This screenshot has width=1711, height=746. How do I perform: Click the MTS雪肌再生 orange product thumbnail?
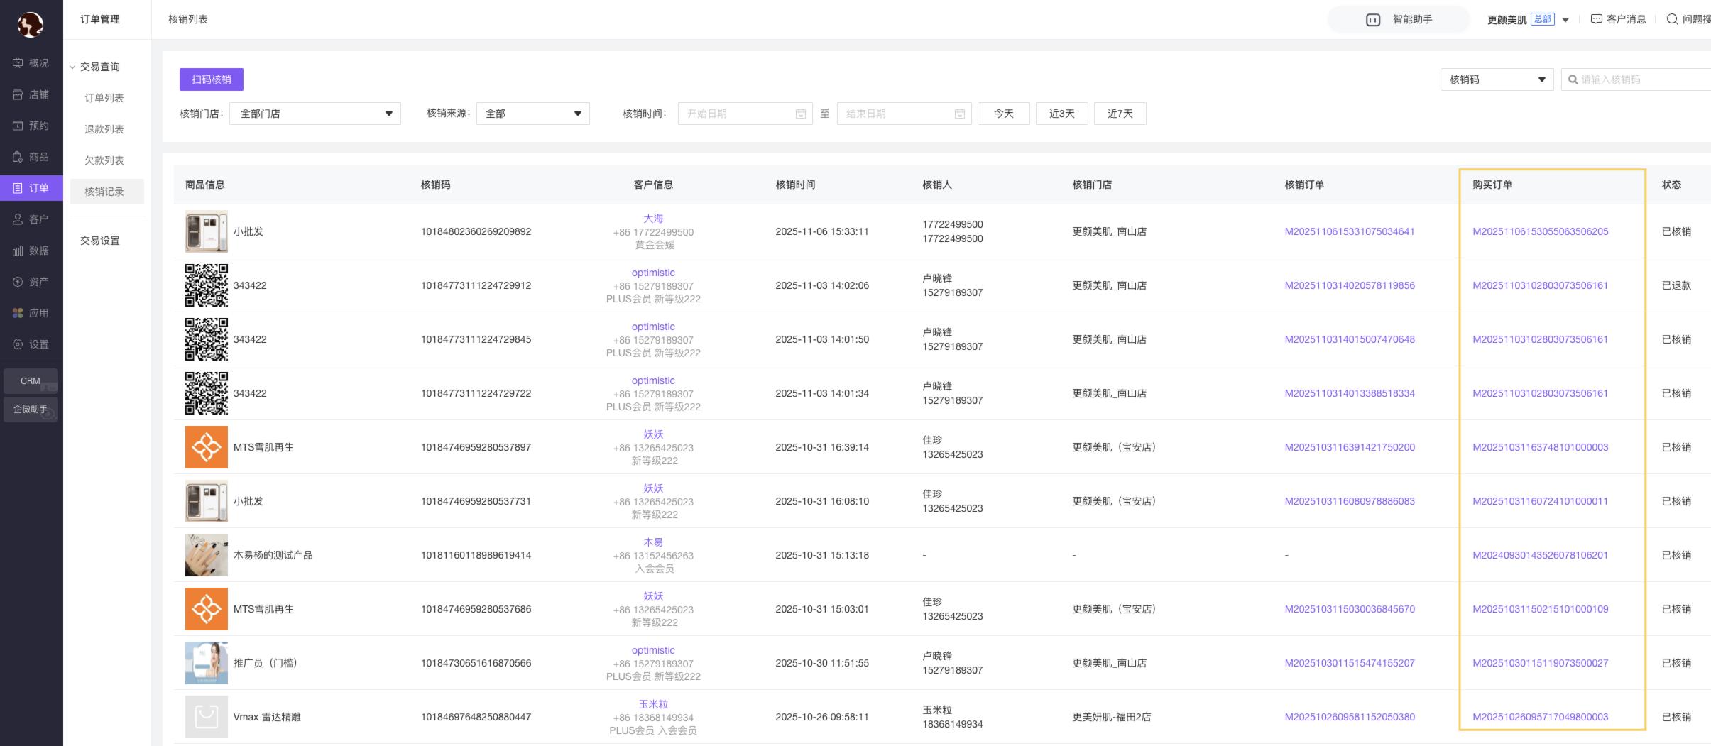(206, 447)
